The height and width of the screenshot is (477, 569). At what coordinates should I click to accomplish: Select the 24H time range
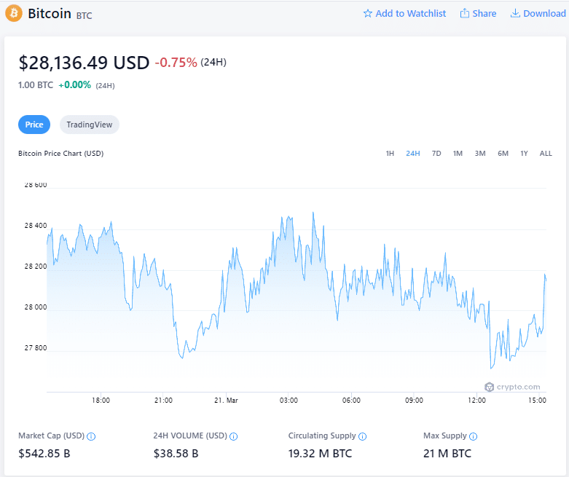[x=413, y=154]
